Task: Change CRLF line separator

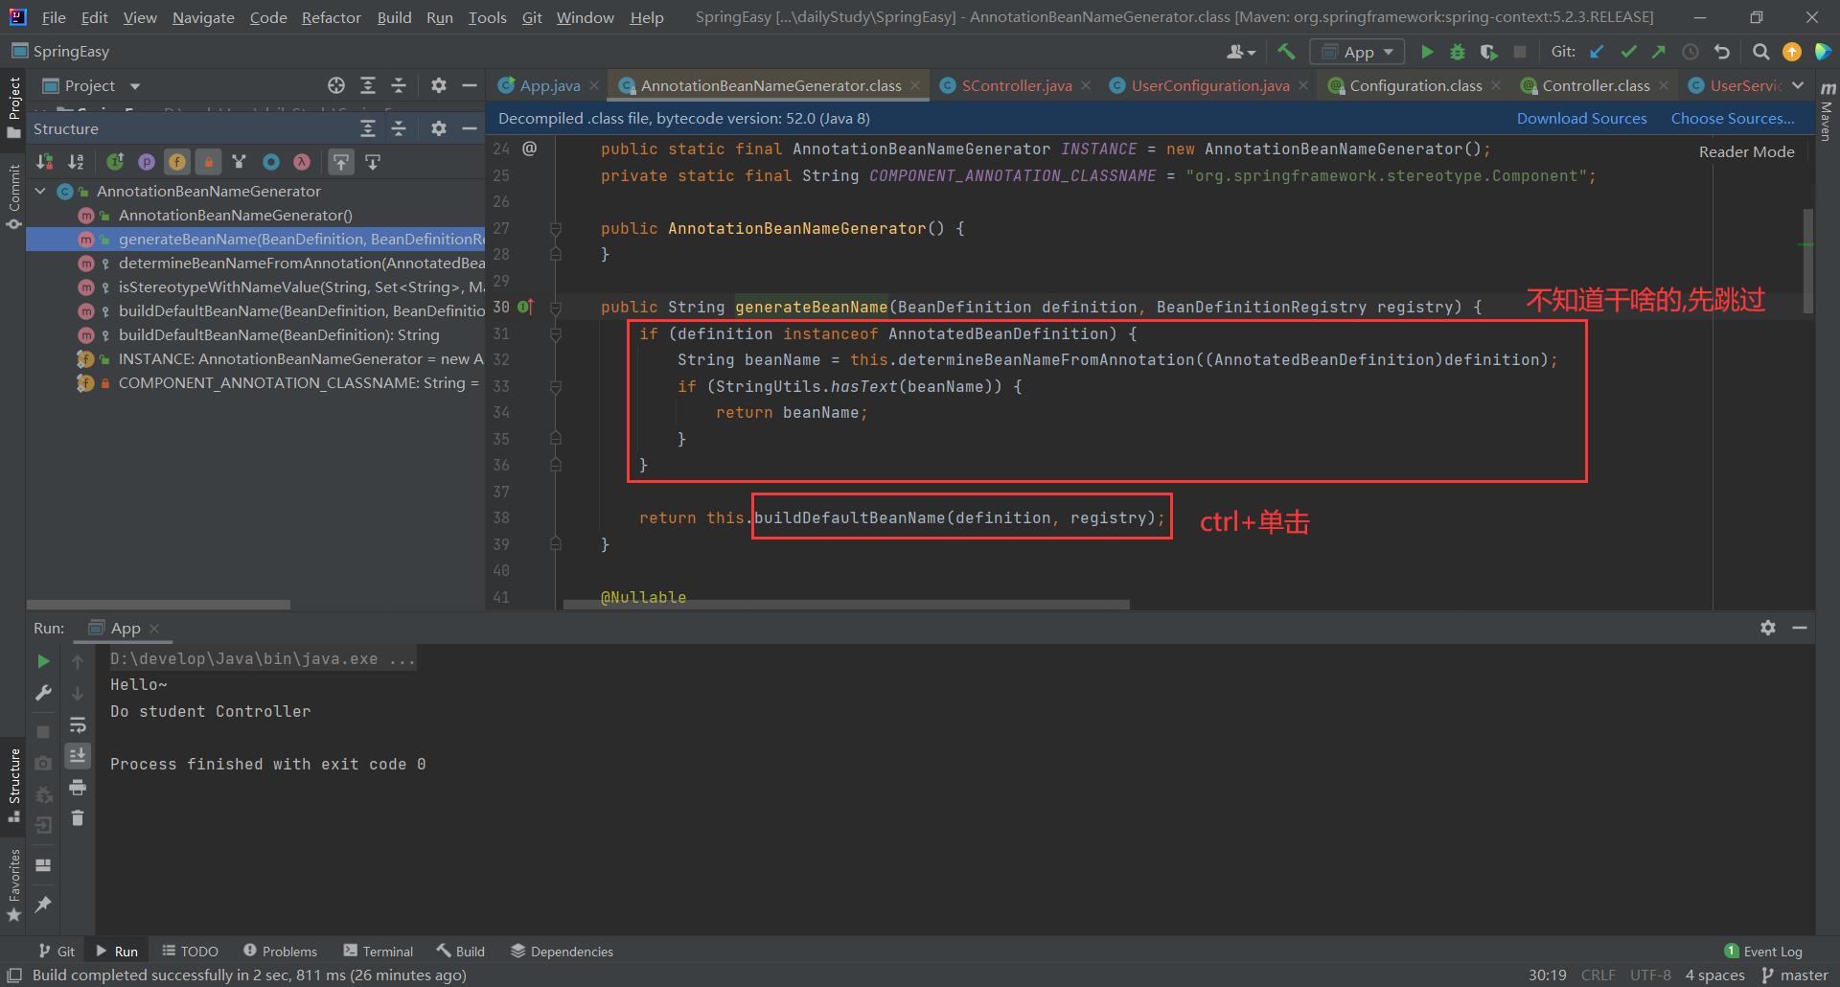Action: click(x=1598, y=976)
